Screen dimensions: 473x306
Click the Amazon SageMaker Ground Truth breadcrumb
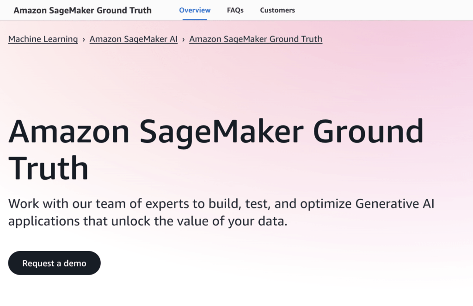[256, 39]
